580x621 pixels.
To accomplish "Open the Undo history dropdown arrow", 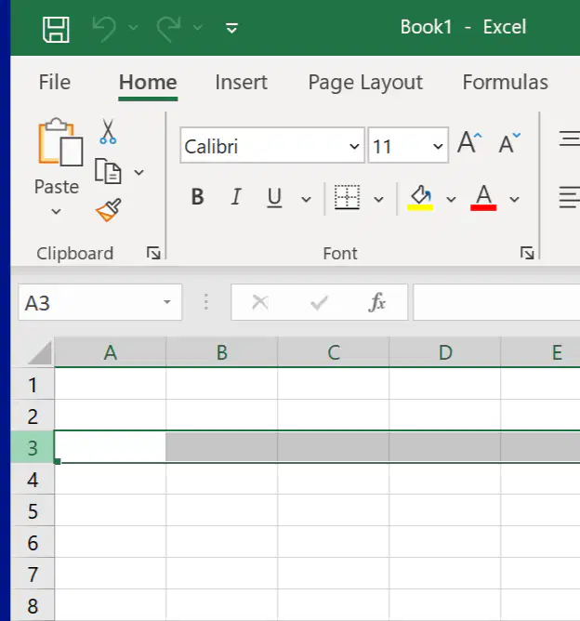I will (x=134, y=27).
